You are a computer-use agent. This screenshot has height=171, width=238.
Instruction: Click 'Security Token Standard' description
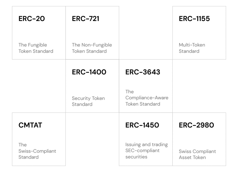[88, 101]
